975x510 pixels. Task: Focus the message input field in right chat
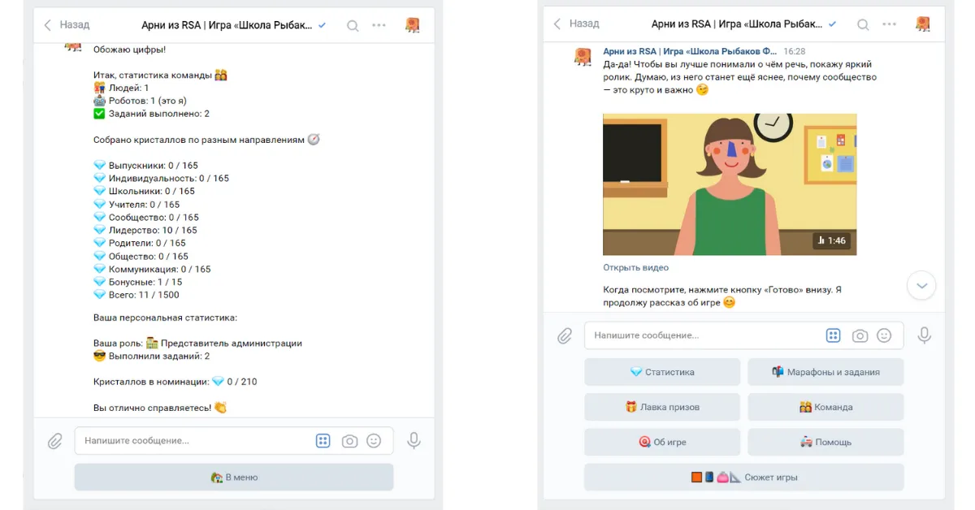703,335
